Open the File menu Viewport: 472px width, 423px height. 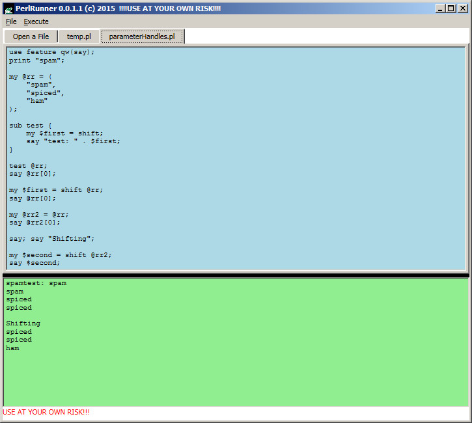coord(11,21)
